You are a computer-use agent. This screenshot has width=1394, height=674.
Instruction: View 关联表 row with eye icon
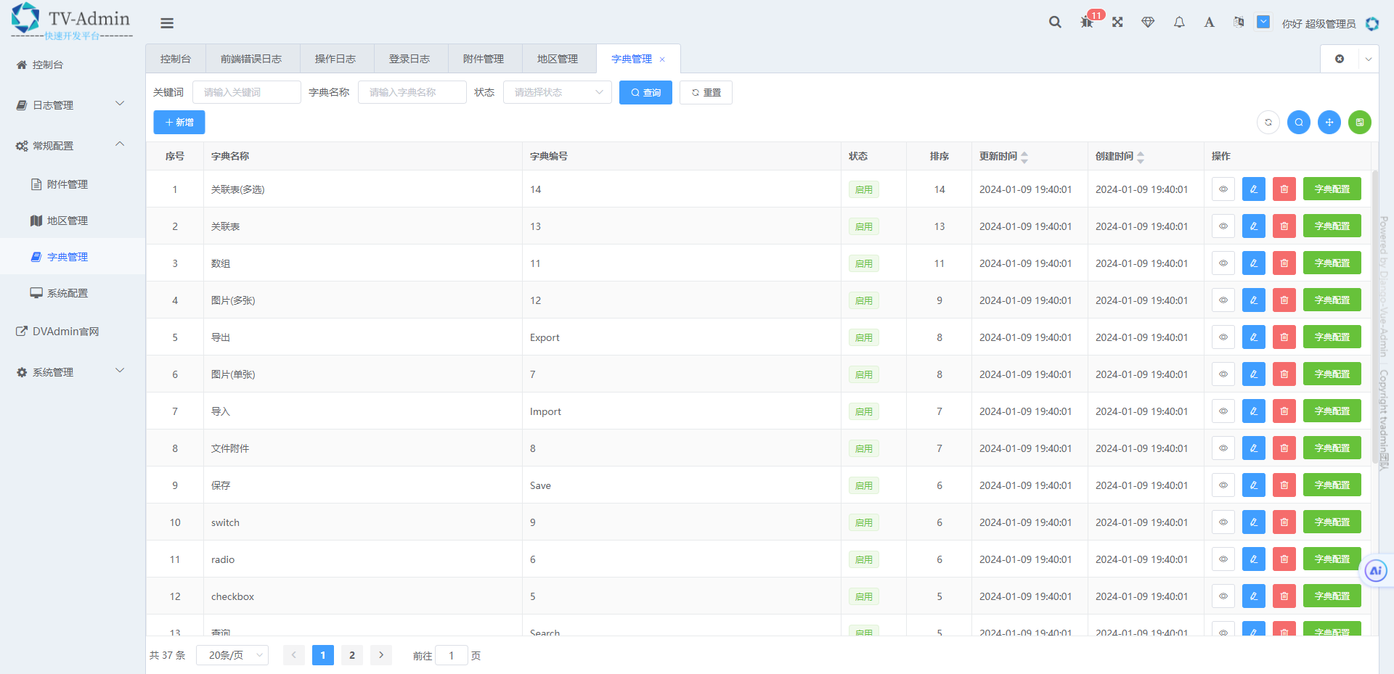(x=1223, y=226)
